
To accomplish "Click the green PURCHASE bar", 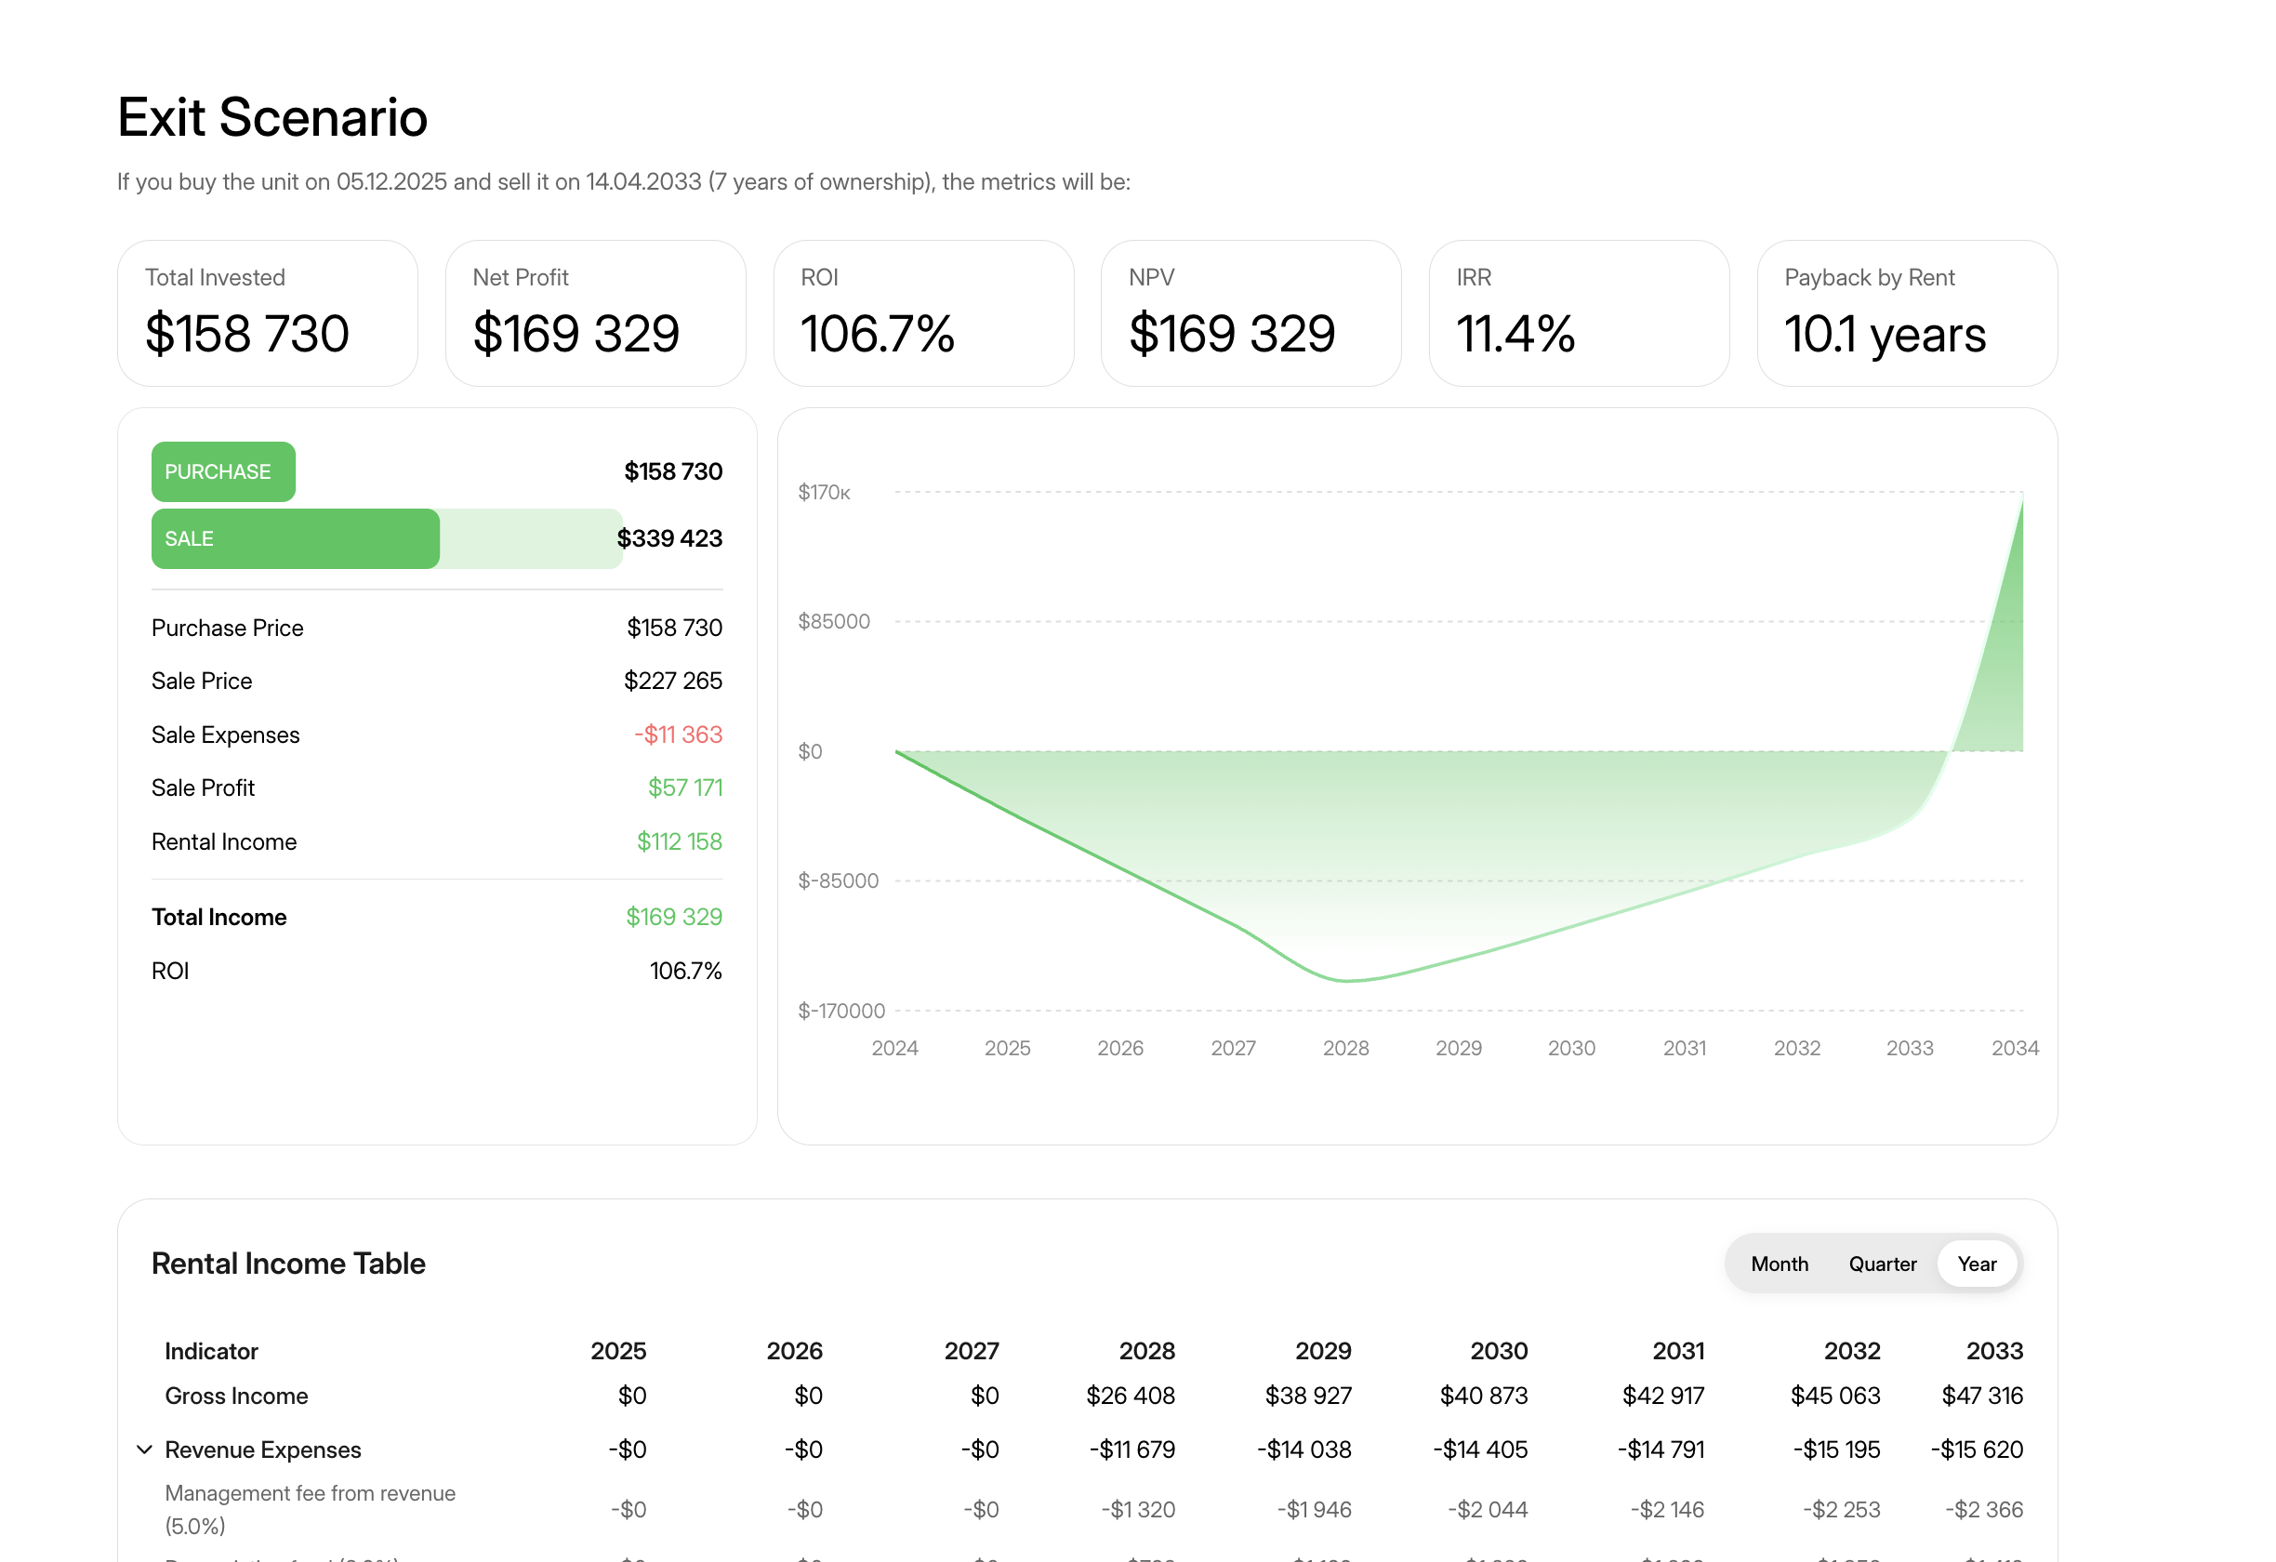I will pyautogui.click(x=223, y=472).
